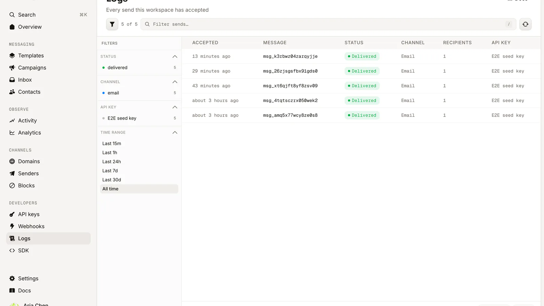Open API keys via its key icon
The image size is (544, 306).
[x=12, y=214]
